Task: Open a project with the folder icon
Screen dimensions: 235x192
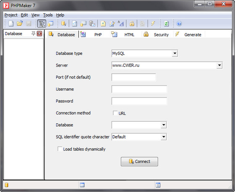Action: click(20, 24)
